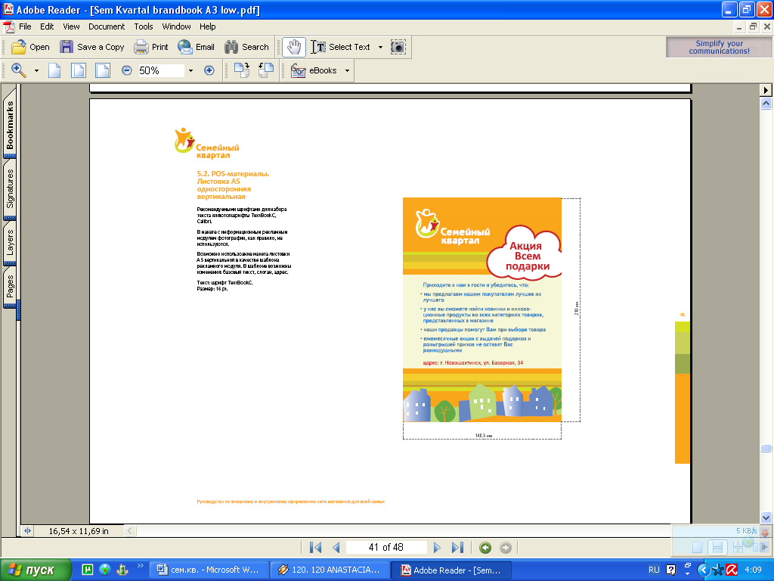Click the page number field 41 of 48

(x=386, y=548)
